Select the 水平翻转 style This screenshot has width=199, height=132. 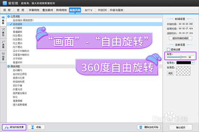[17, 28]
